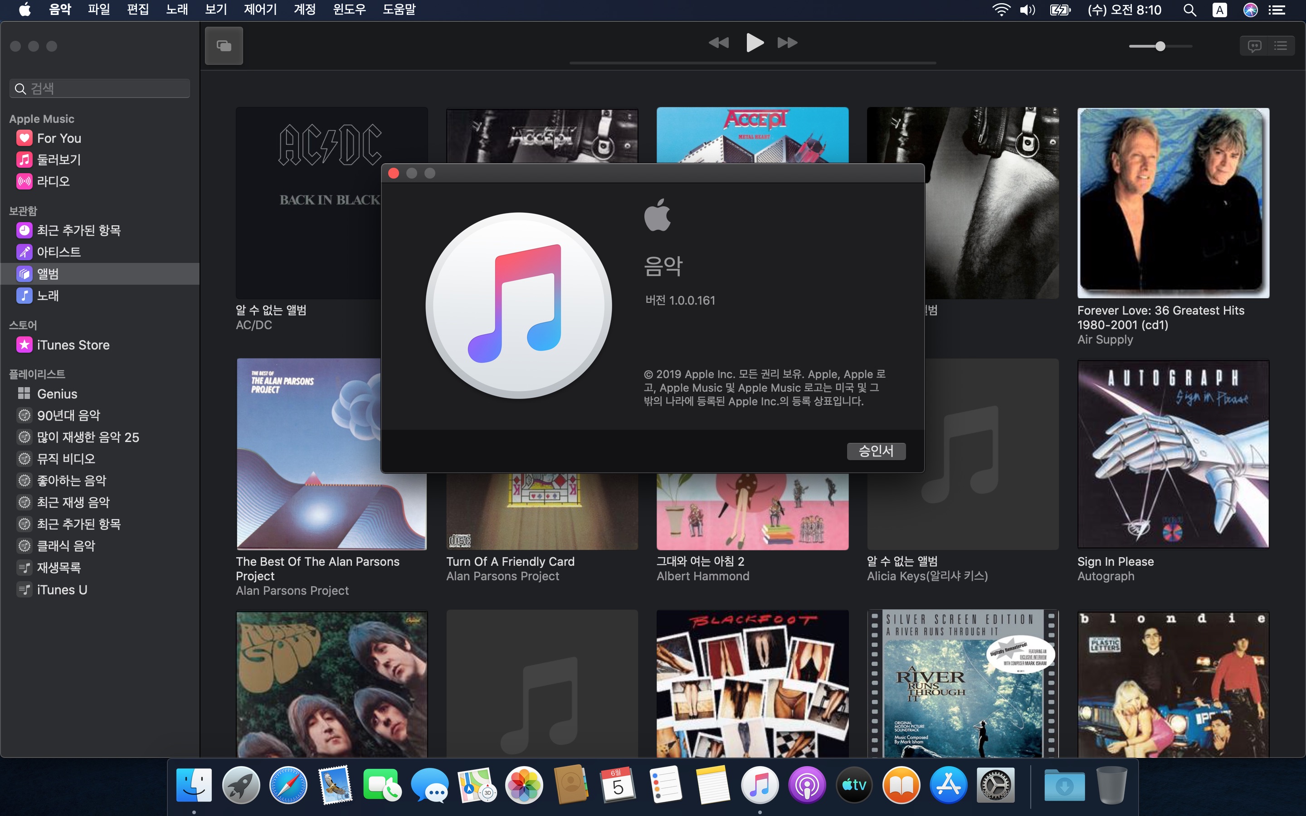This screenshot has height=816, width=1306.
Task: Open the 좋아하는 음악 playlist
Action: click(100, 481)
